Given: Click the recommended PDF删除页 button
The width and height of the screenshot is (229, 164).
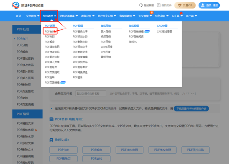Looking at the screenshot, I should pos(63,159).
